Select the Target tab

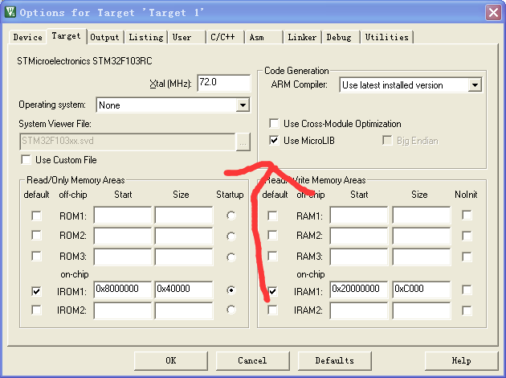[66, 36]
